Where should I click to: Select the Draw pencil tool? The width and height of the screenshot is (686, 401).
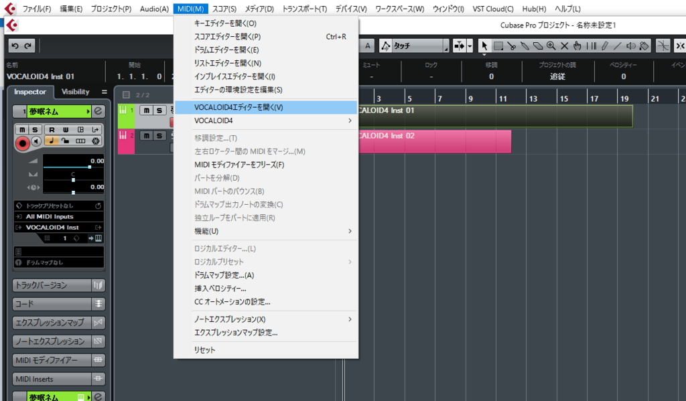(x=604, y=46)
